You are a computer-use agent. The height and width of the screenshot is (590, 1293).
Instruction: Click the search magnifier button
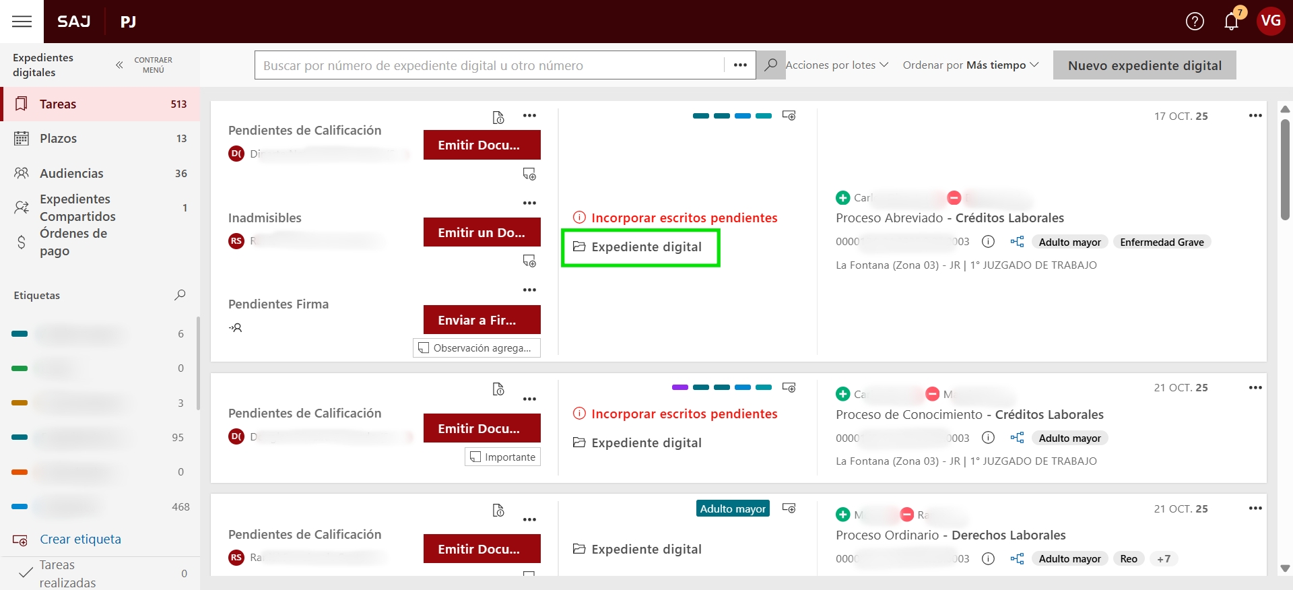tap(770, 65)
